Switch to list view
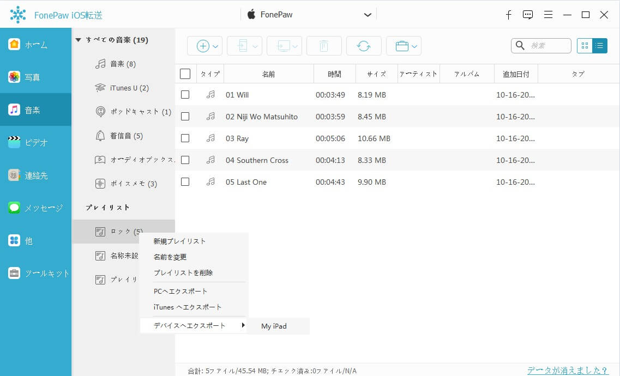Viewport: 620px width, 376px height. 600,46
